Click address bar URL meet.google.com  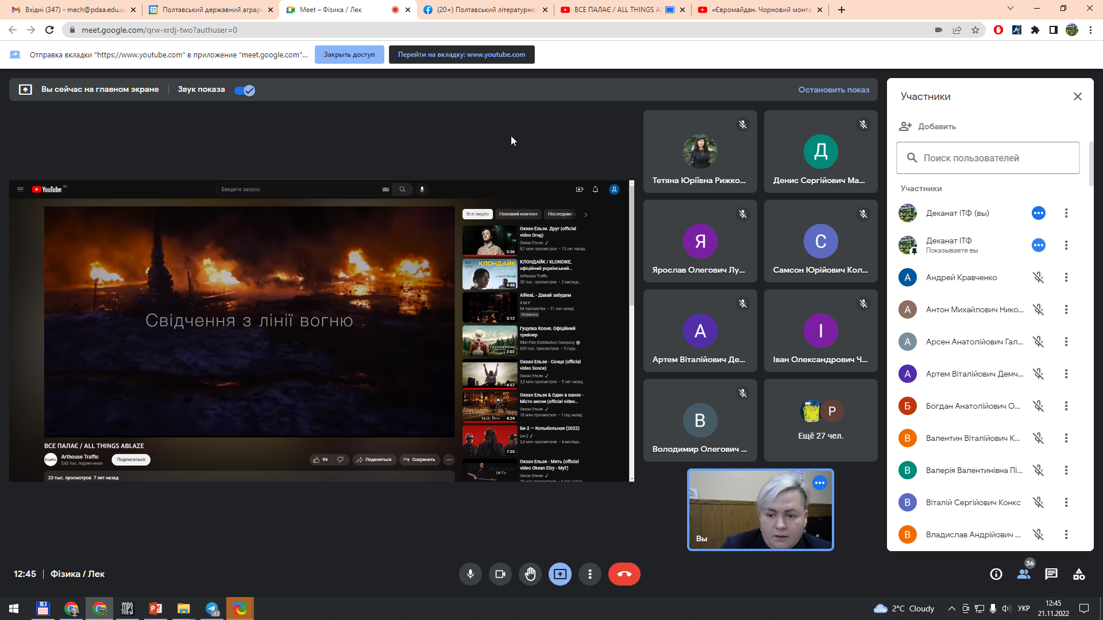[159, 30]
